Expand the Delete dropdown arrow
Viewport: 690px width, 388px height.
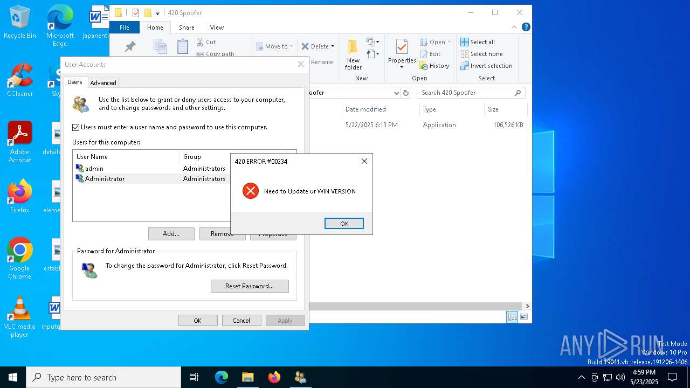click(x=333, y=46)
